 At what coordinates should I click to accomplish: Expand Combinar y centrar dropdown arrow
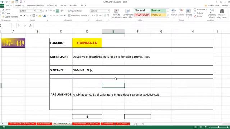[88, 15]
